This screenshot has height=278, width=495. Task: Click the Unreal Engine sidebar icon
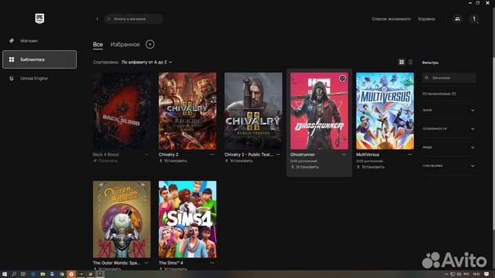point(12,78)
